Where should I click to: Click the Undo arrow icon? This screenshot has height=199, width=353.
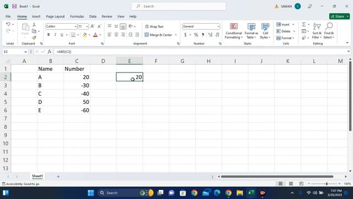pyautogui.click(x=8, y=24)
